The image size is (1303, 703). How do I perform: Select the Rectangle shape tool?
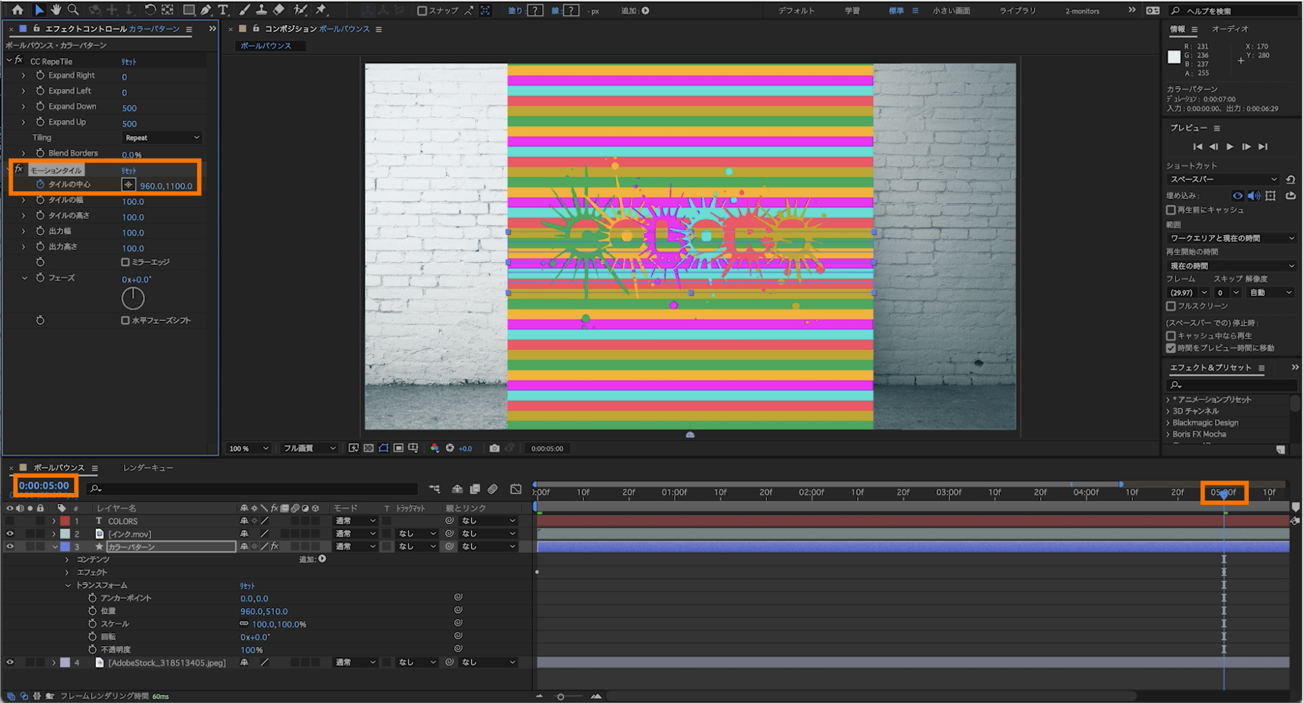[x=189, y=10]
